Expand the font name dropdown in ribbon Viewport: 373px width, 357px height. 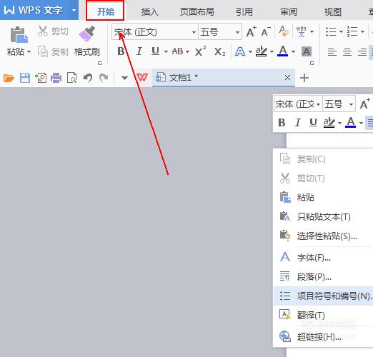[194, 32]
